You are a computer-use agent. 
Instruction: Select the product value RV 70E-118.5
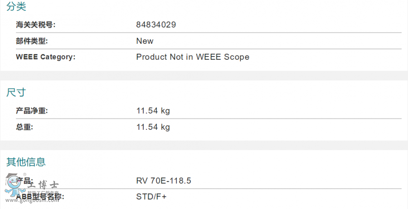coord(164,181)
